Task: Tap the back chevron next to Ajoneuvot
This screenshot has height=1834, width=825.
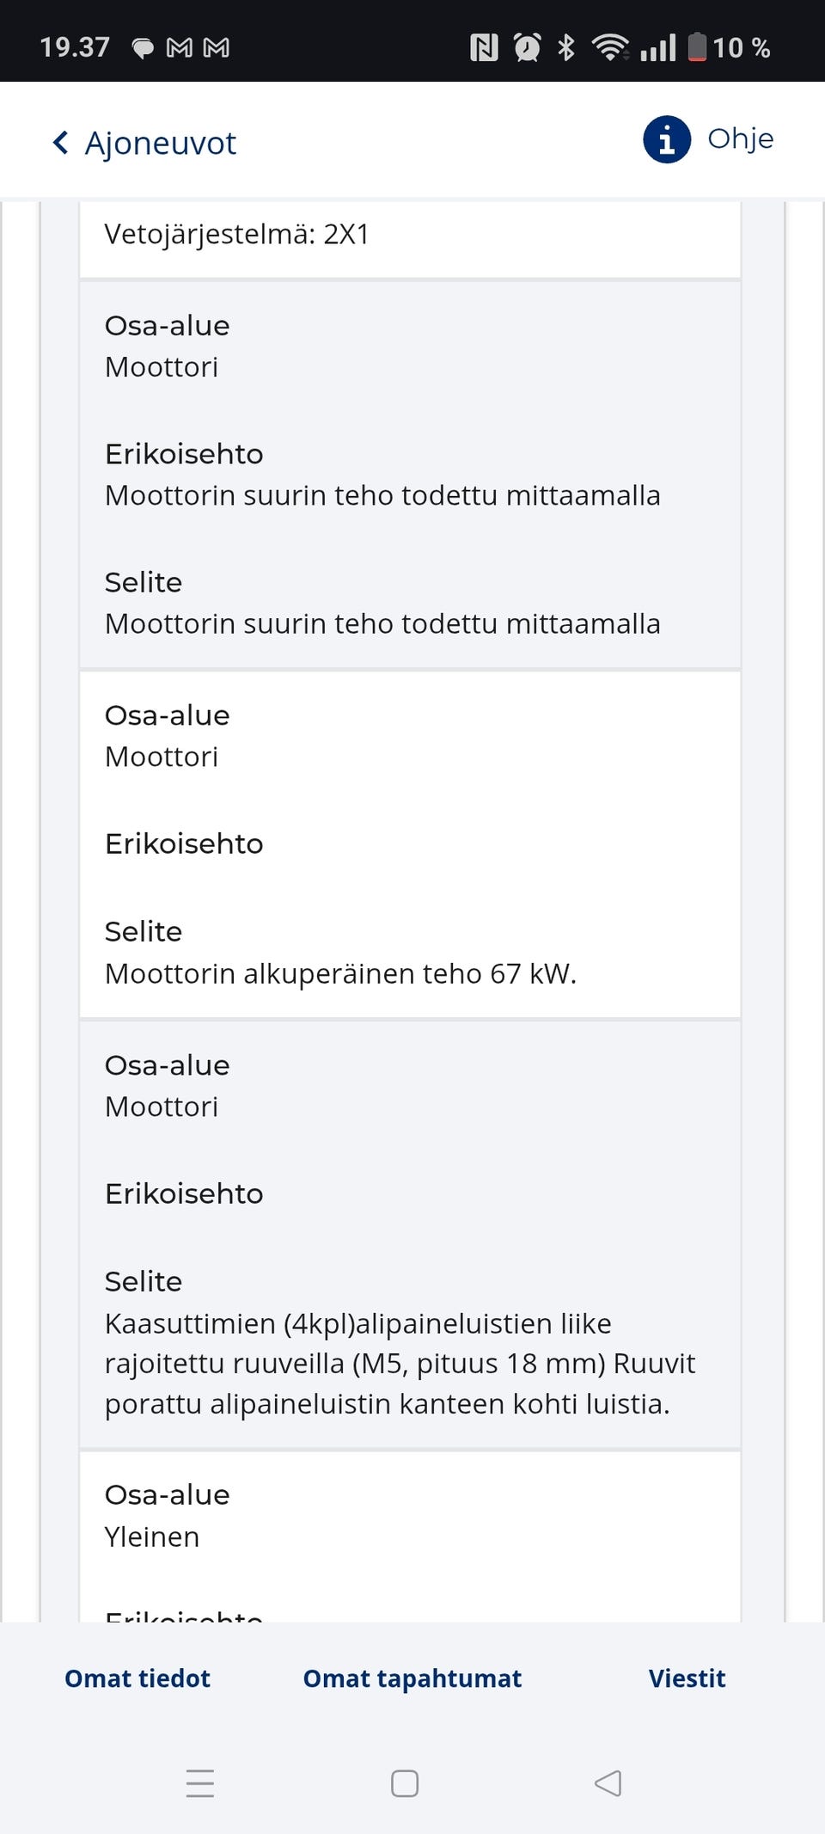Action: (x=60, y=143)
